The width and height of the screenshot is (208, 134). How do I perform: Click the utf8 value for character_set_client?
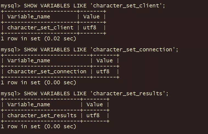coord(90,27)
